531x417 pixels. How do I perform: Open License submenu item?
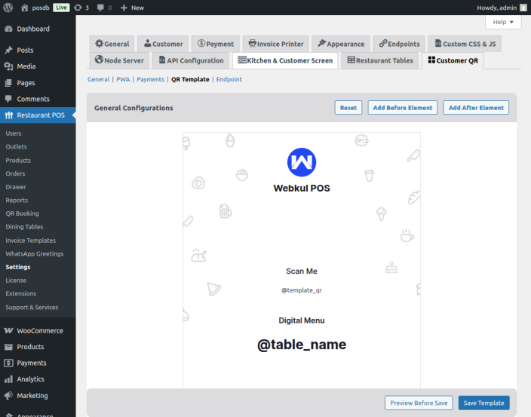pos(16,281)
